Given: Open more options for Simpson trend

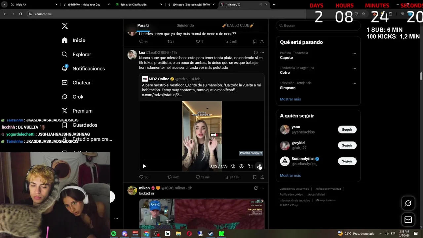Looking at the screenshot, I should [354, 84].
